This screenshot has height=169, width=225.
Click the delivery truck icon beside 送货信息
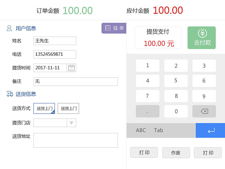click(9, 94)
